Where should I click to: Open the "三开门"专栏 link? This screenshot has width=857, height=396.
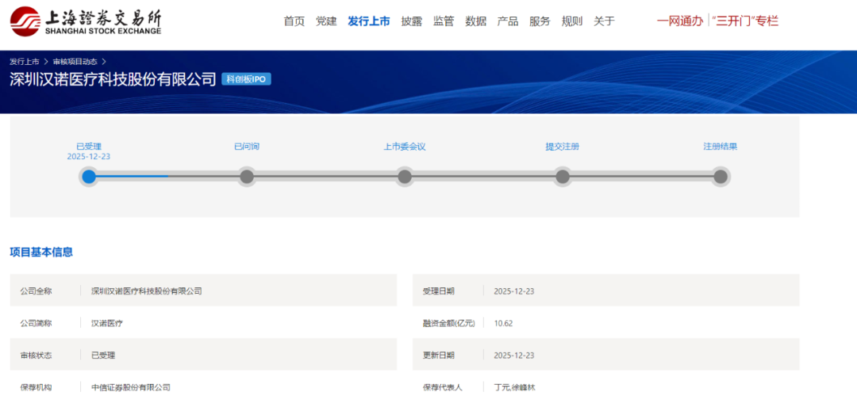(x=746, y=21)
